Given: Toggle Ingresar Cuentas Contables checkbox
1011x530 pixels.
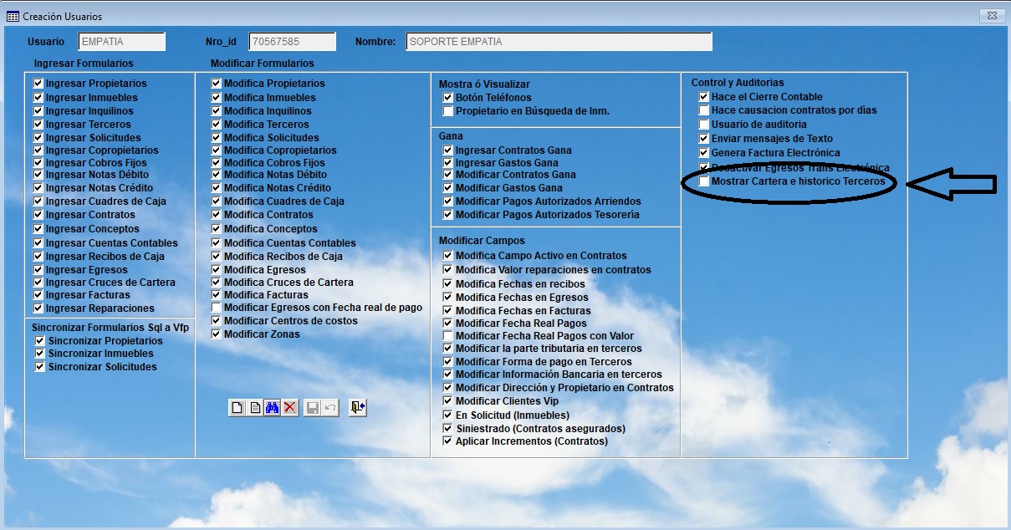Looking at the screenshot, I should [x=38, y=243].
